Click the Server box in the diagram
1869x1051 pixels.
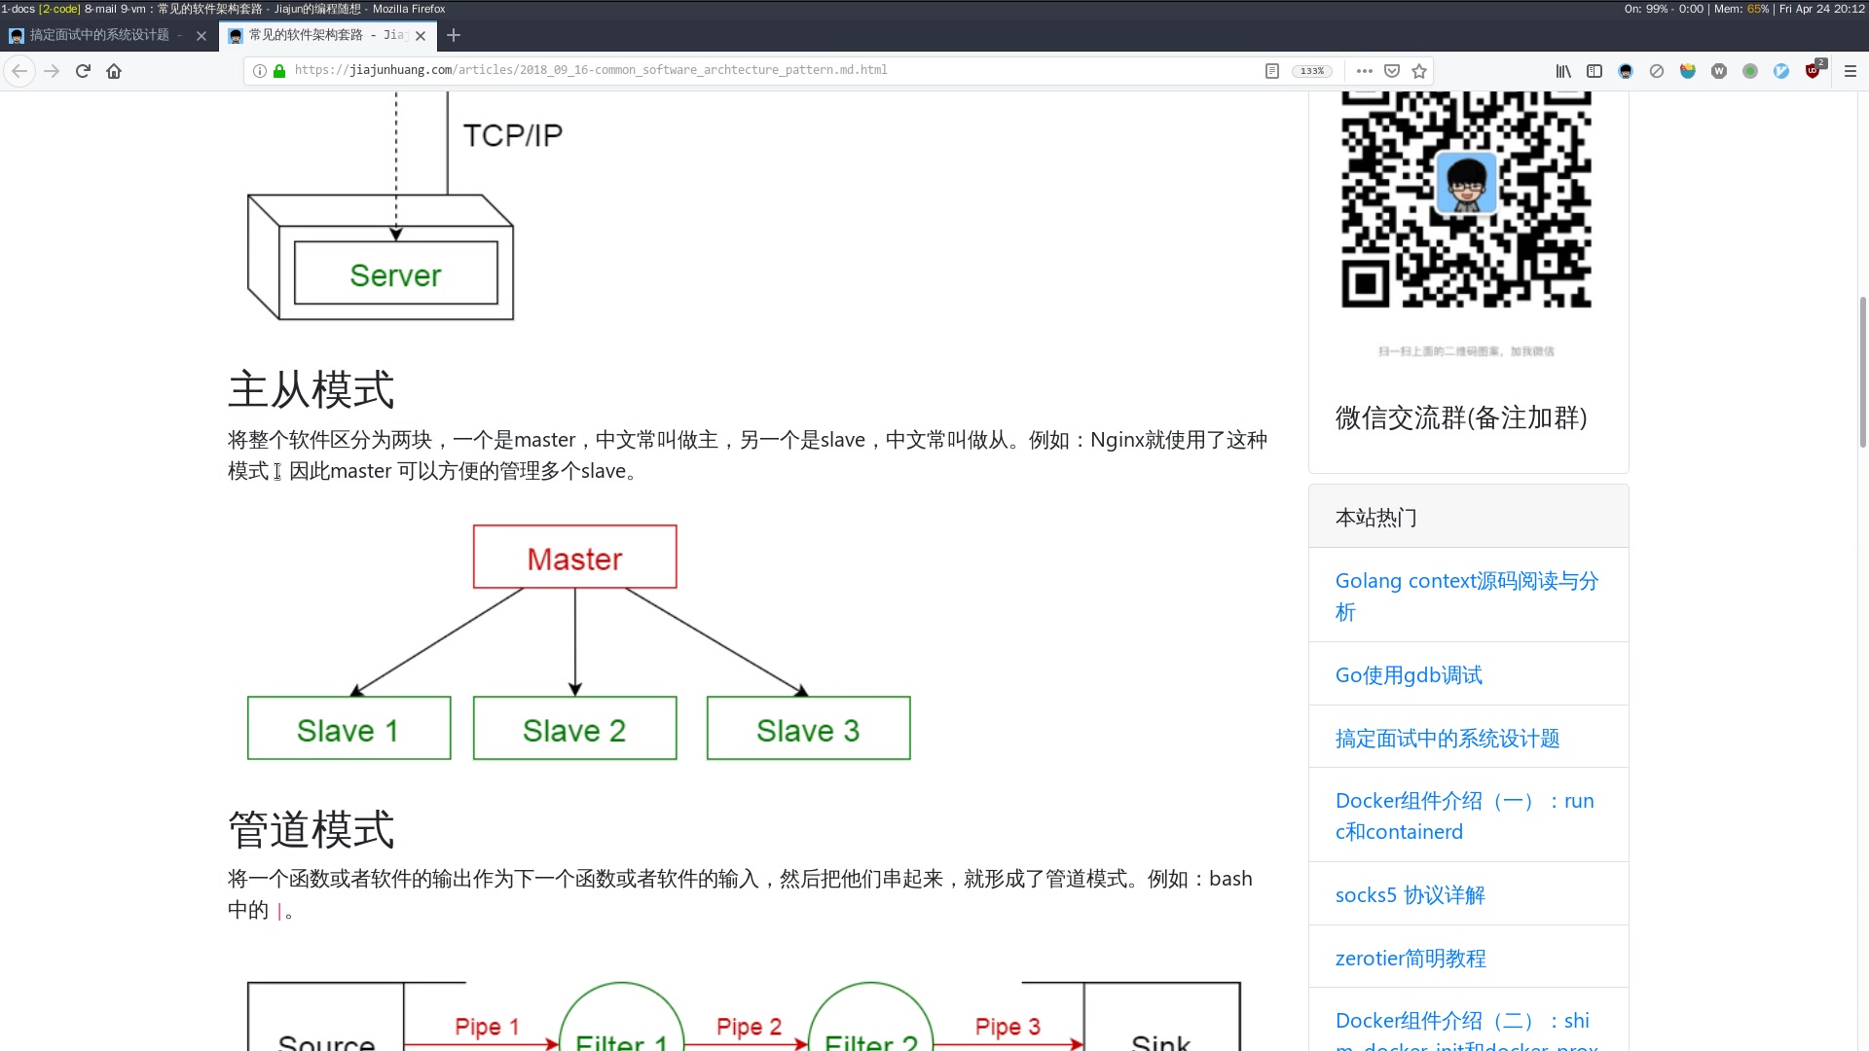click(x=395, y=274)
